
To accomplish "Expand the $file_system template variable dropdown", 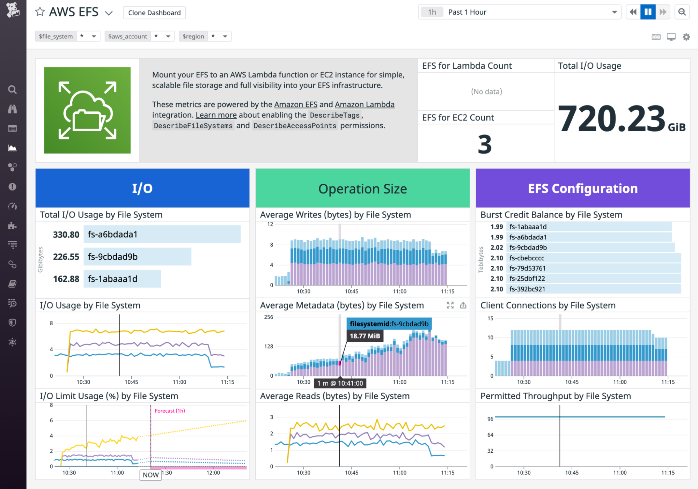I will [x=94, y=36].
